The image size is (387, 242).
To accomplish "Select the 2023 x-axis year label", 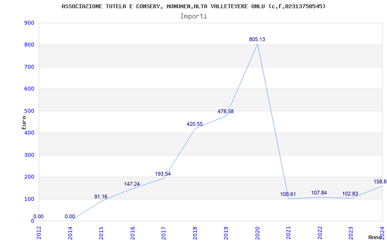I will 351,233.
